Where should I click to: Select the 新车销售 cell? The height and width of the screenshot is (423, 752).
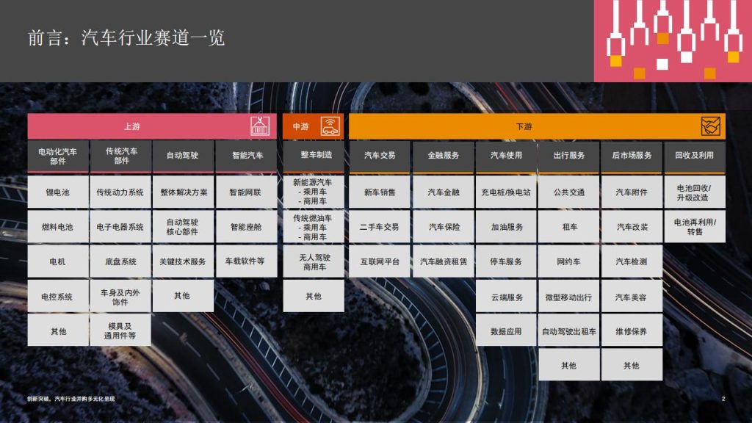tap(380, 192)
